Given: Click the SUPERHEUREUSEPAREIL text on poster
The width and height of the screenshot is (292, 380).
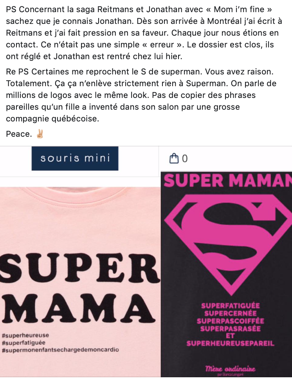Looking at the screenshot, I should (230, 344).
